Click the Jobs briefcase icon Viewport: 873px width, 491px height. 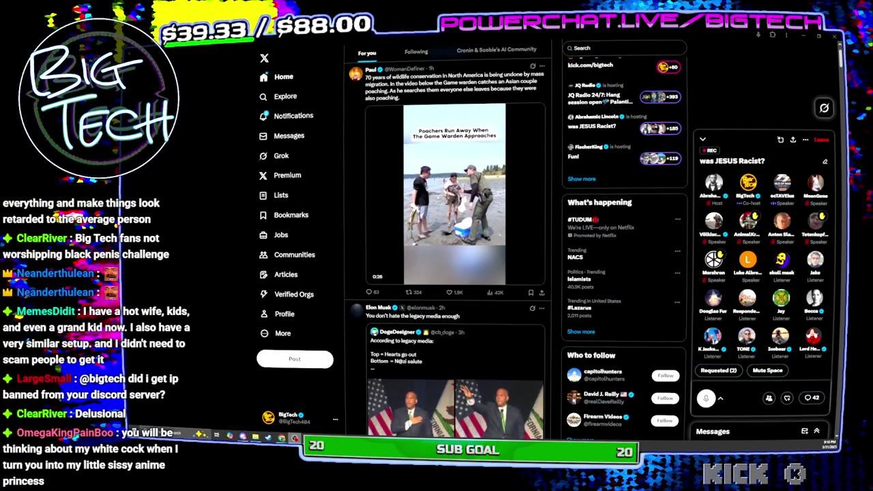pos(263,235)
